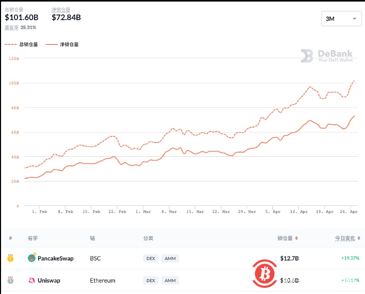Image resolution: width=365 pixels, height=294 pixels.
Task: Click the 名字 column header
Action: [x=33, y=238]
